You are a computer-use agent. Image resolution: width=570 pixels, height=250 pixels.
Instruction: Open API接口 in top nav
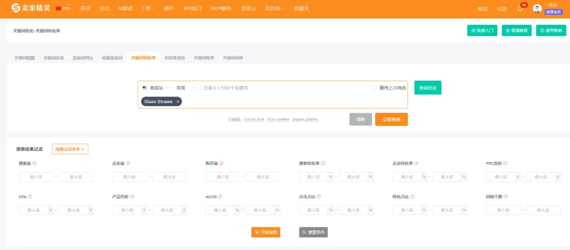click(x=192, y=8)
